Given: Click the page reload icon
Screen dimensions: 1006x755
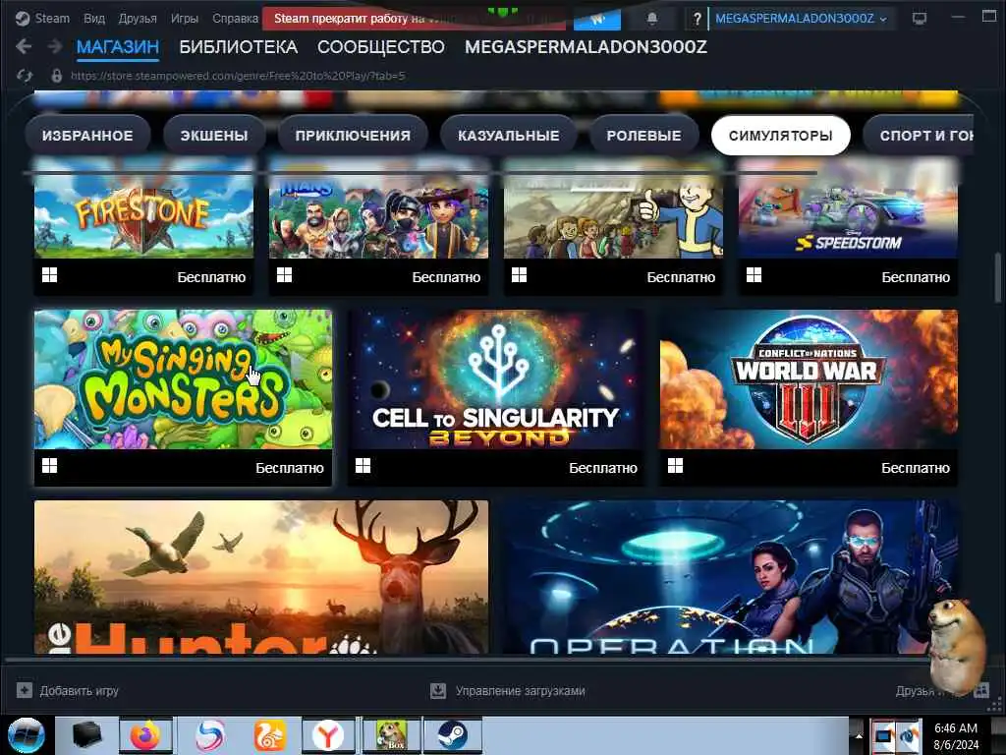Looking at the screenshot, I should tap(25, 76).
